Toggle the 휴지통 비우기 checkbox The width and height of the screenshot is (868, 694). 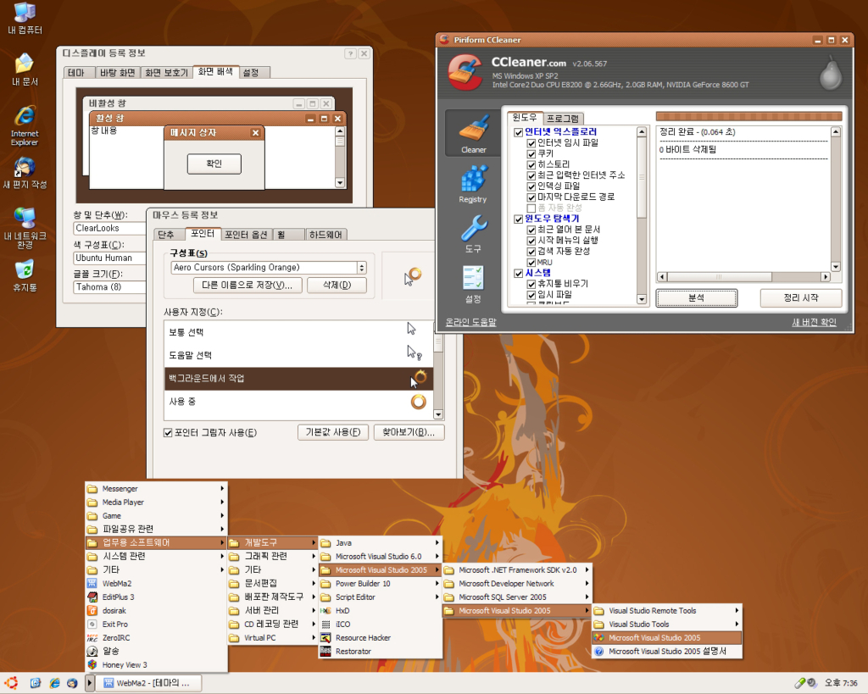click(531, 284)
